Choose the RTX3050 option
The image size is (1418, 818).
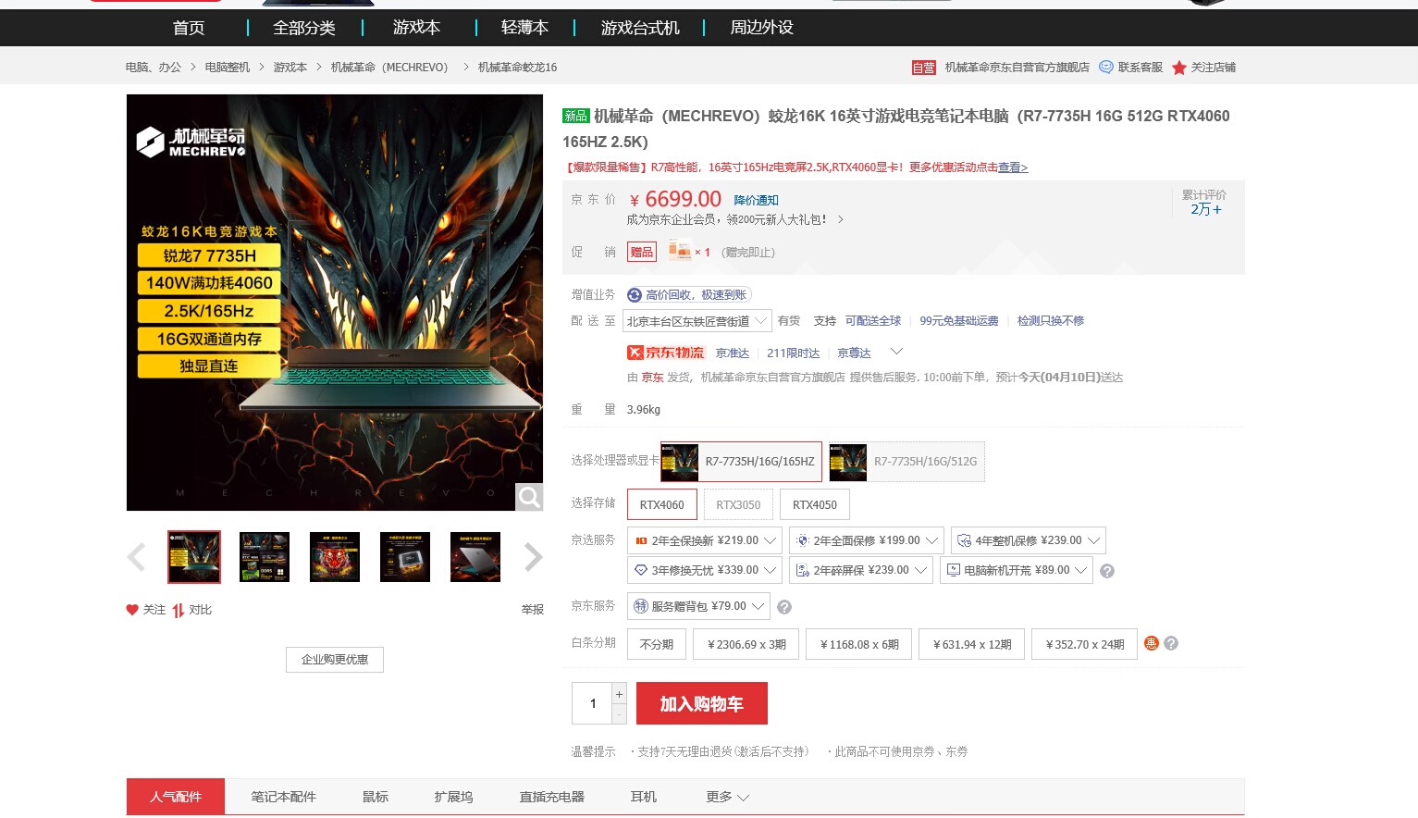point(738,505)
